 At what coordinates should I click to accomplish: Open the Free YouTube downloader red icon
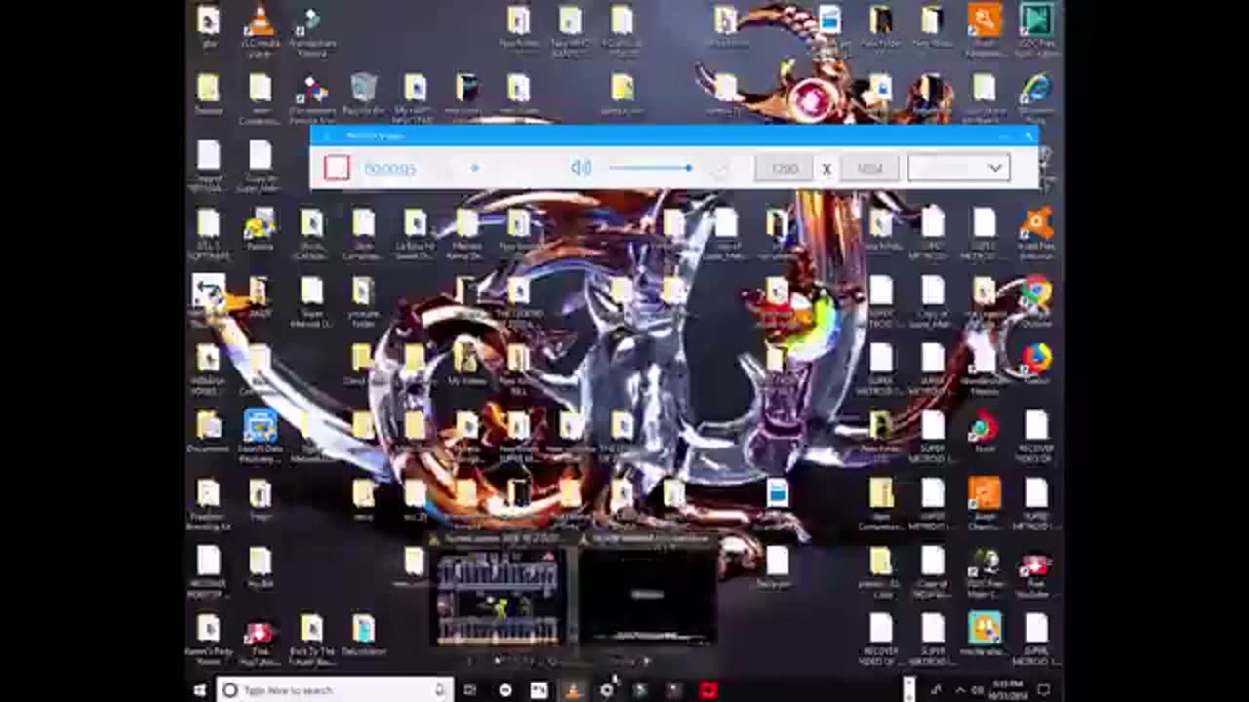click(x=260, y=642)
